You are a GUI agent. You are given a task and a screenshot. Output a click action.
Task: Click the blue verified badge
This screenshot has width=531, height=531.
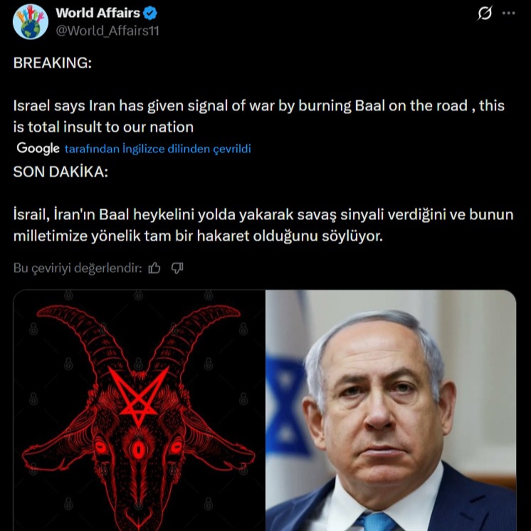150,13
